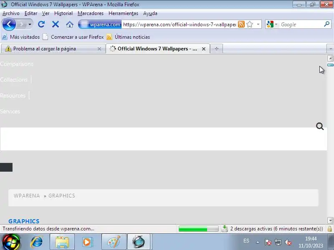Launch Internet Explorer from the taskbar
This screenshot has height=250, width=334.
[x=37, y=242]
